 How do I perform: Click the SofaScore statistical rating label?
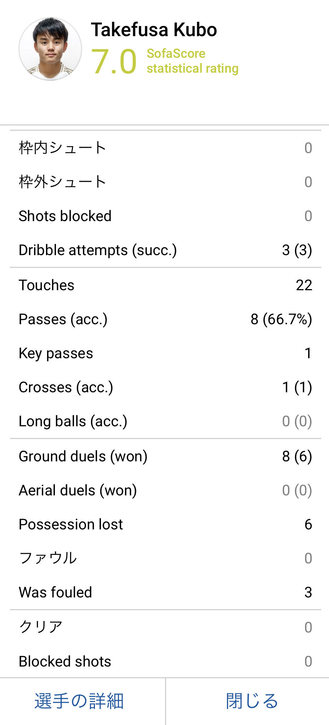point(193,61)
